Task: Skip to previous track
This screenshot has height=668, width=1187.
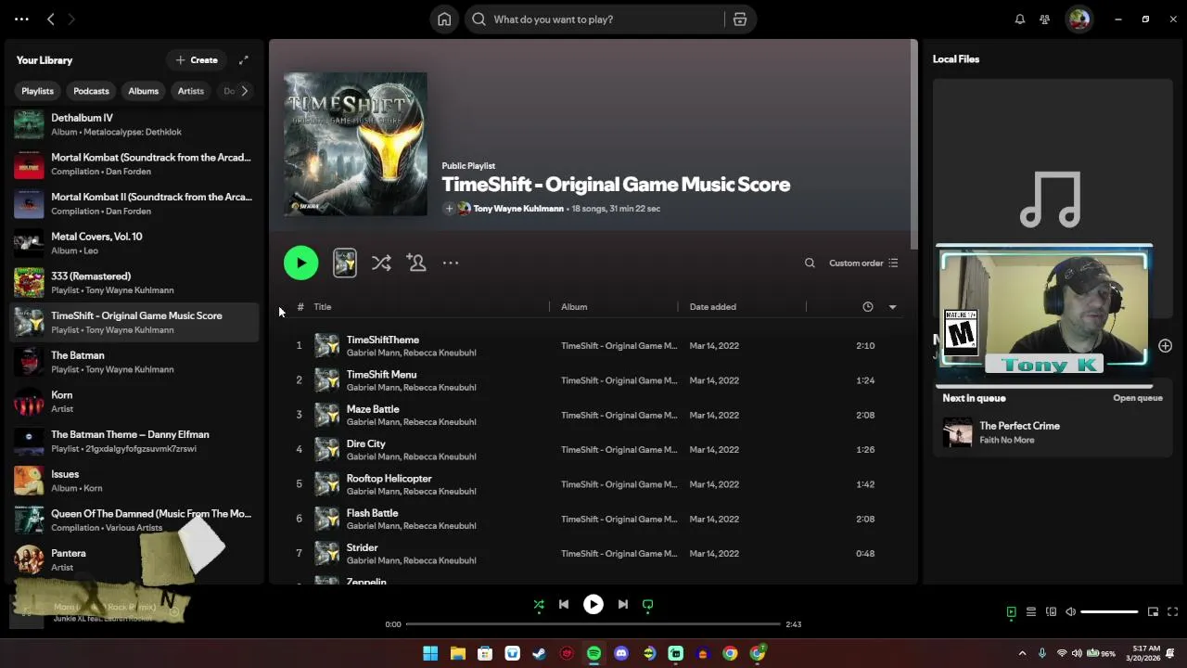Action: (563, 605)
